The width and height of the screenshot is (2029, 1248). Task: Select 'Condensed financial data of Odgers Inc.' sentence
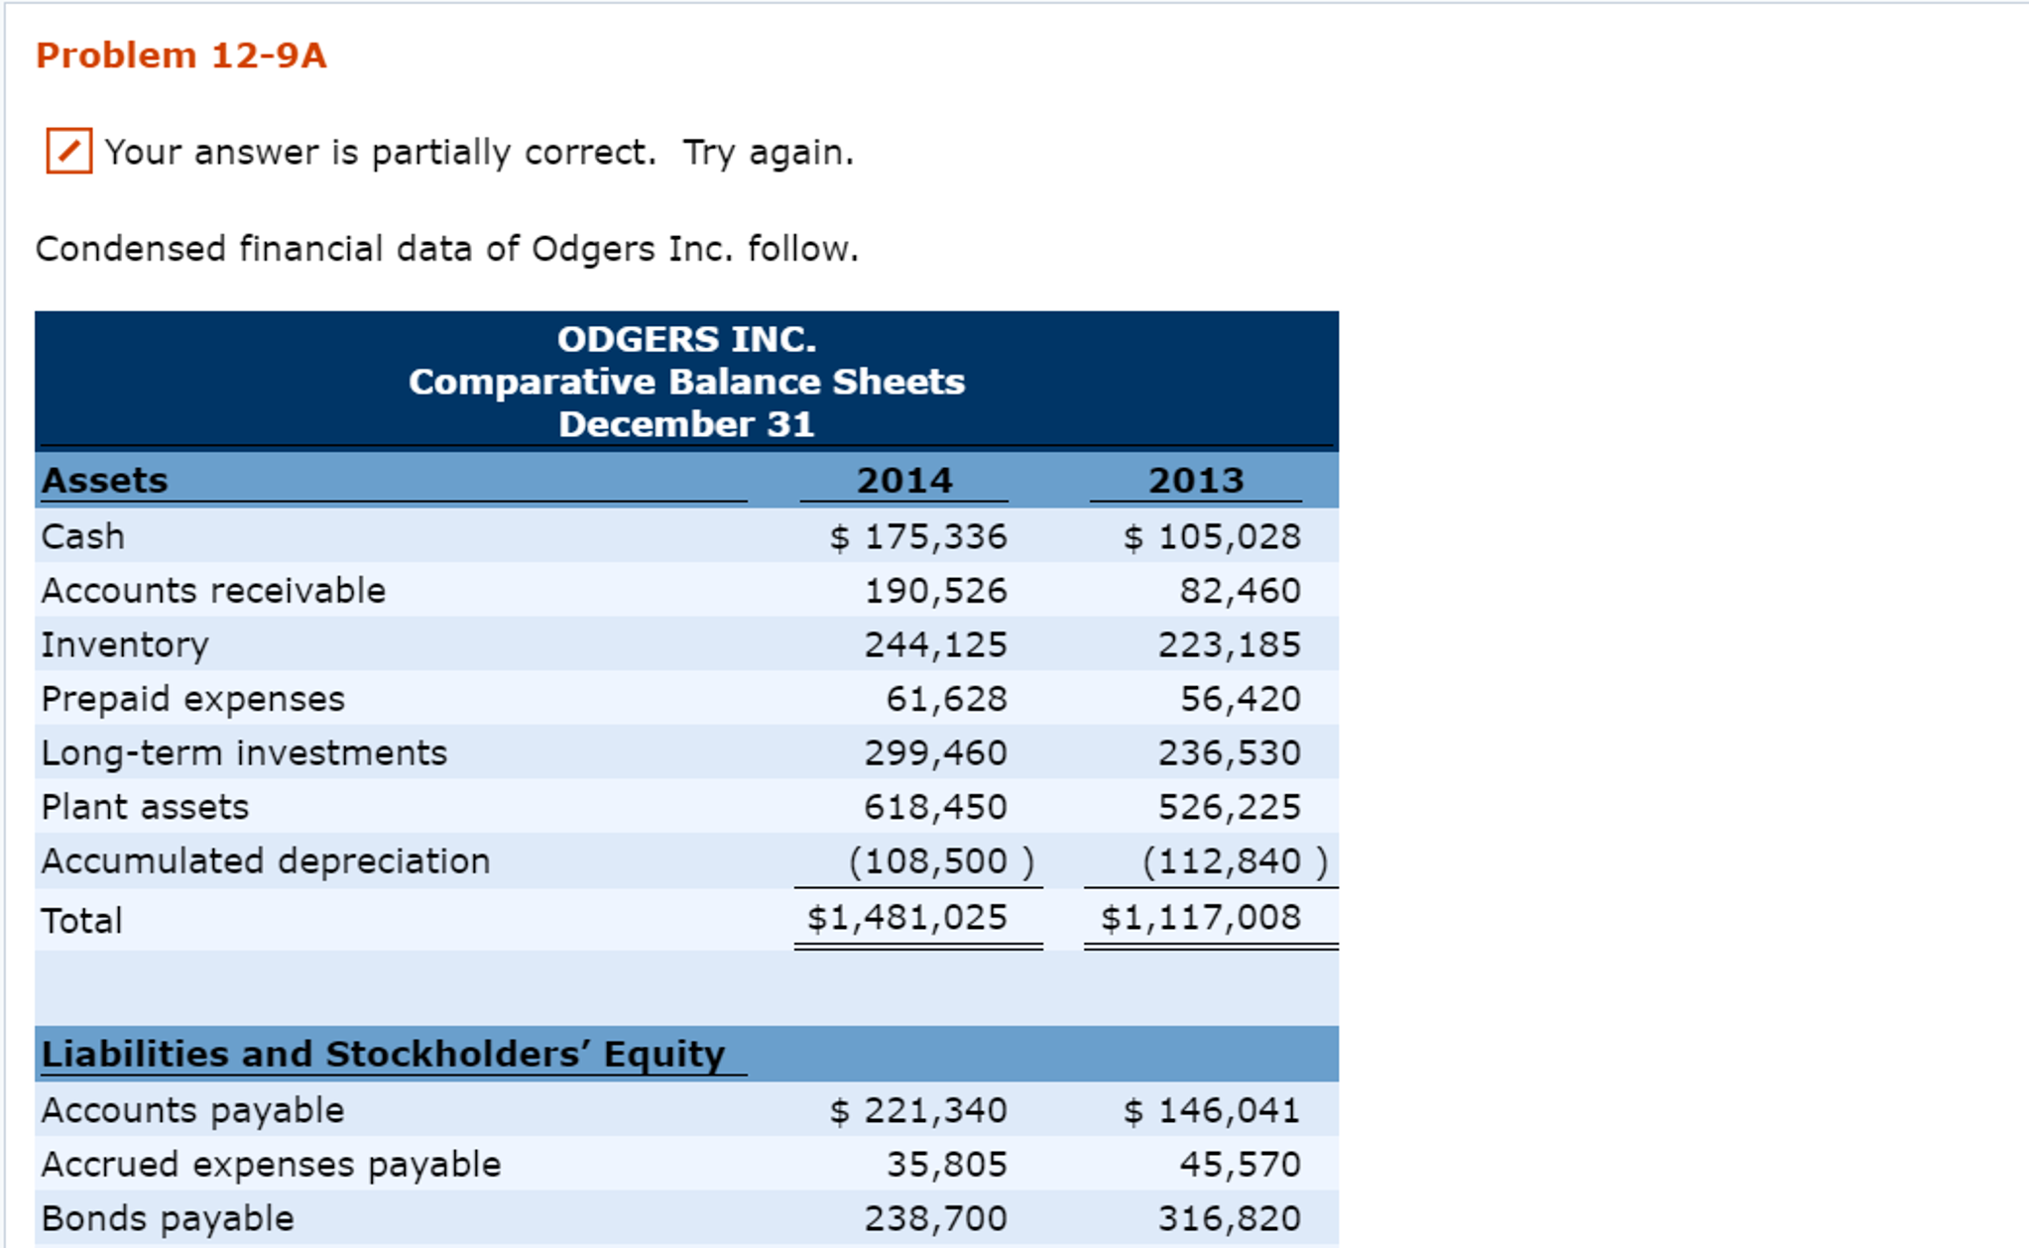446,249
